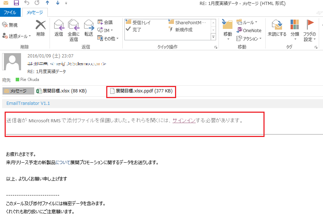This screenshot has height=219, width=323.
Task: Open the 展開目標.xlsx.ppdf attachment
Action: pyautogui.click(x=141, y=91)
